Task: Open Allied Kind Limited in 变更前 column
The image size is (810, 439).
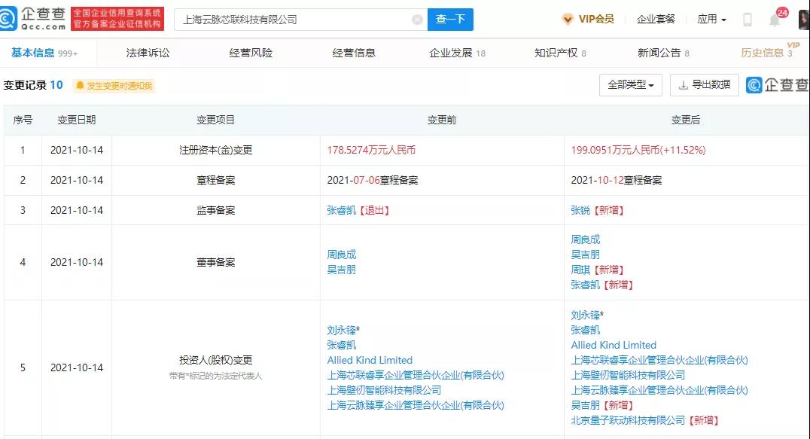Action: 370,360
